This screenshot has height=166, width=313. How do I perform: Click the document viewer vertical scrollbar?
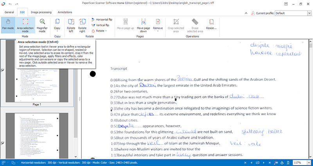(311, 100)
